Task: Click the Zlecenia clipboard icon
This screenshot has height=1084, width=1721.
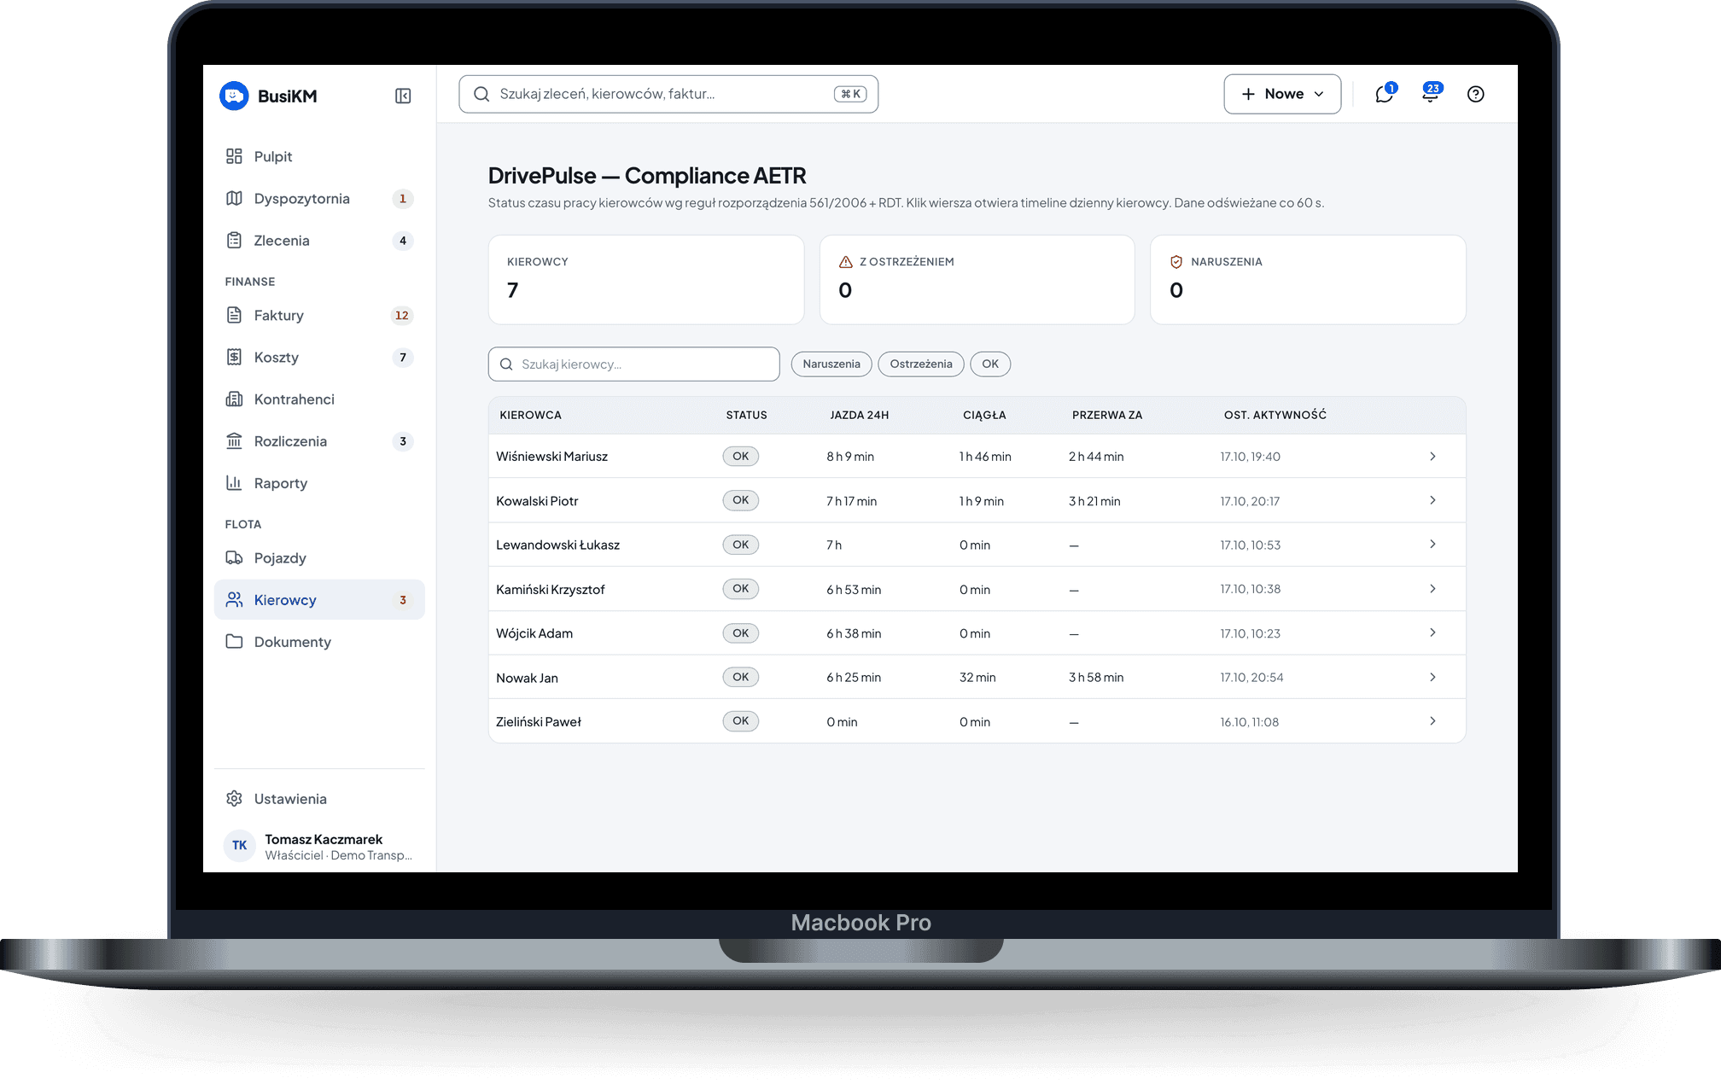Action: pos(234,240)
